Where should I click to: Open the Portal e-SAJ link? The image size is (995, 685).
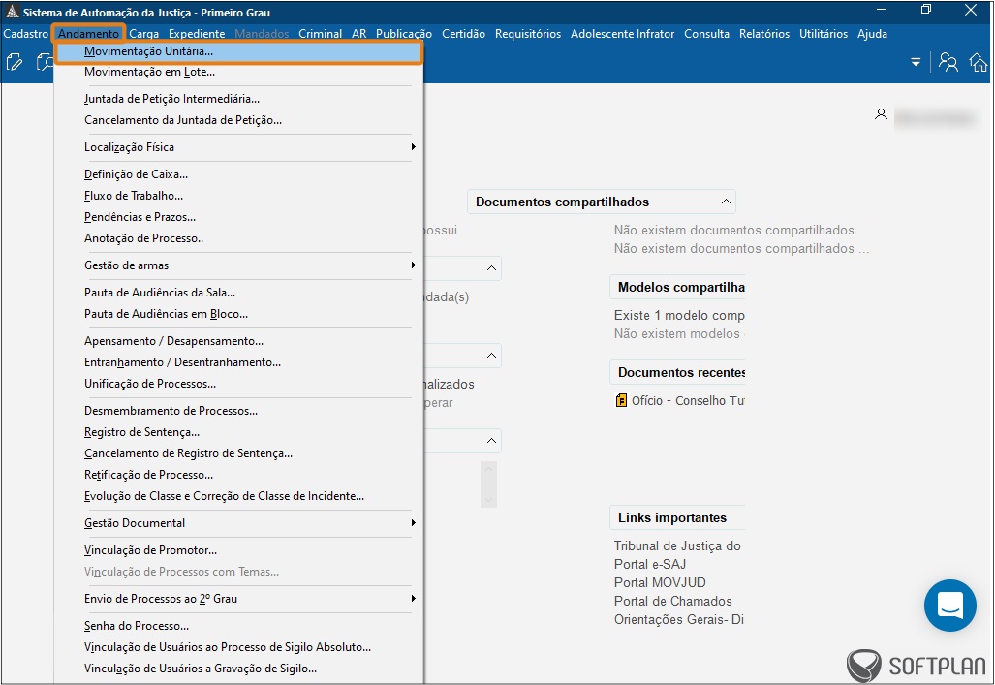click(650, 564)
